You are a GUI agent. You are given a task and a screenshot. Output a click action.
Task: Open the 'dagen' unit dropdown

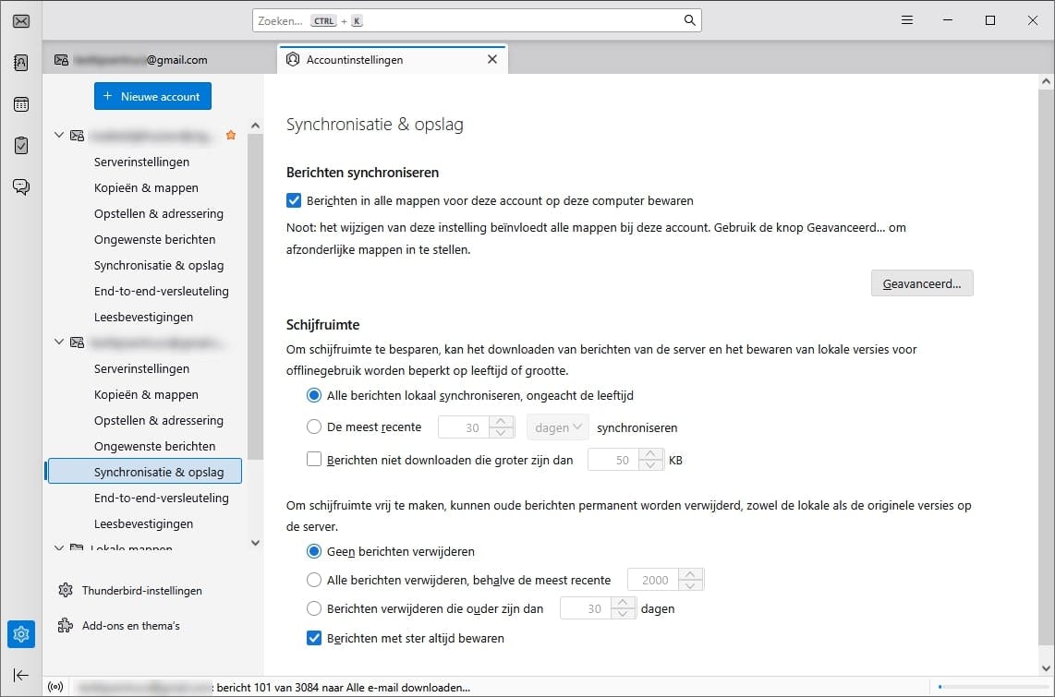[557, 427]
